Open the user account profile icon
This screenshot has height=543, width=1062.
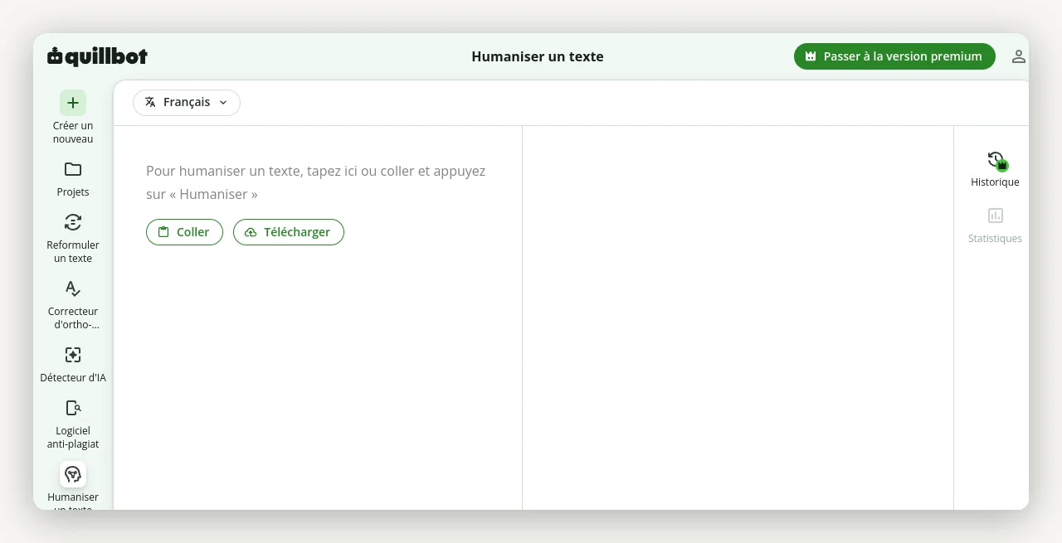point(1019,56)
